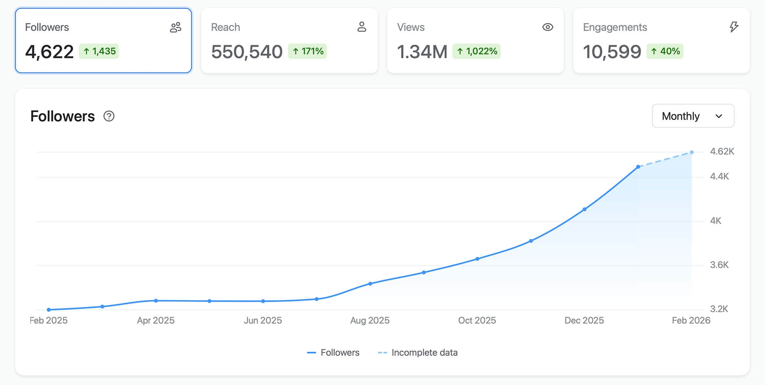Click the Reach person icon
765x385 pixels.
click(361, 27)
